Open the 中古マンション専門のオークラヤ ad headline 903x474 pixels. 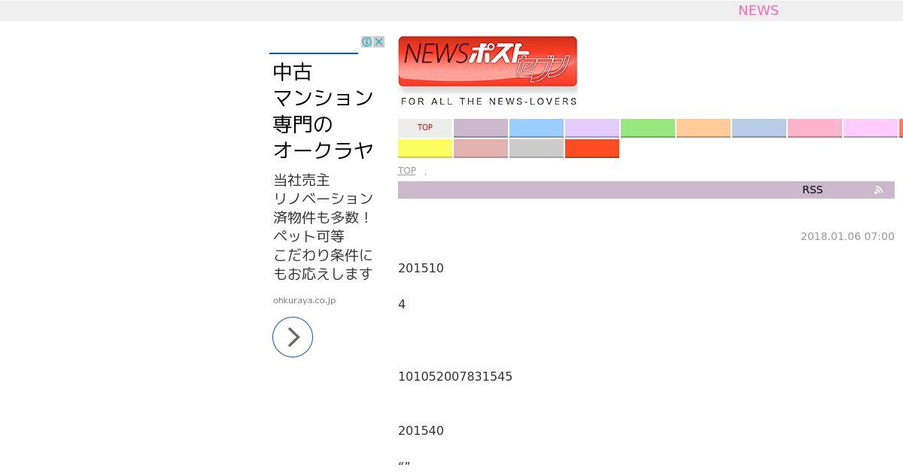point(323,111)
